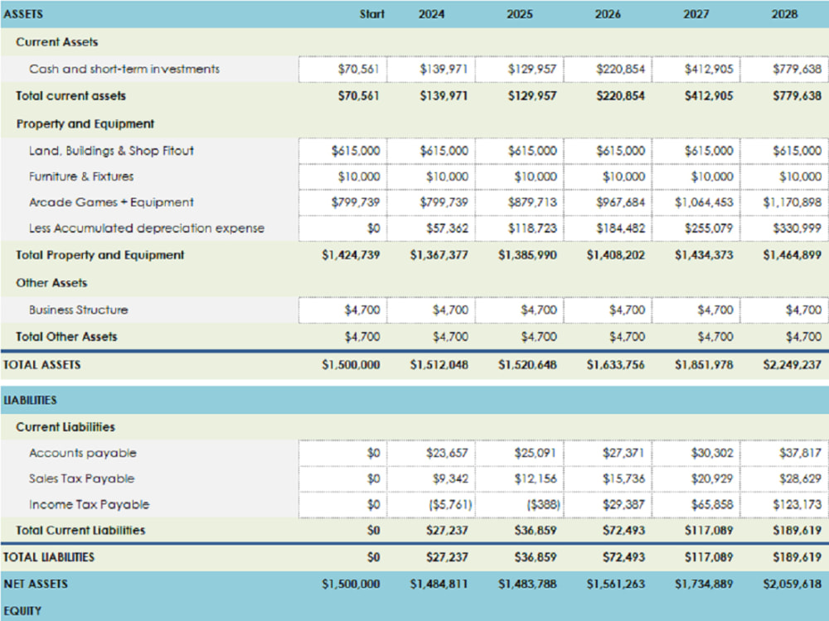829x621 pixels.
Task: Click the Accounts payable row label
Action: coord(83,453)
